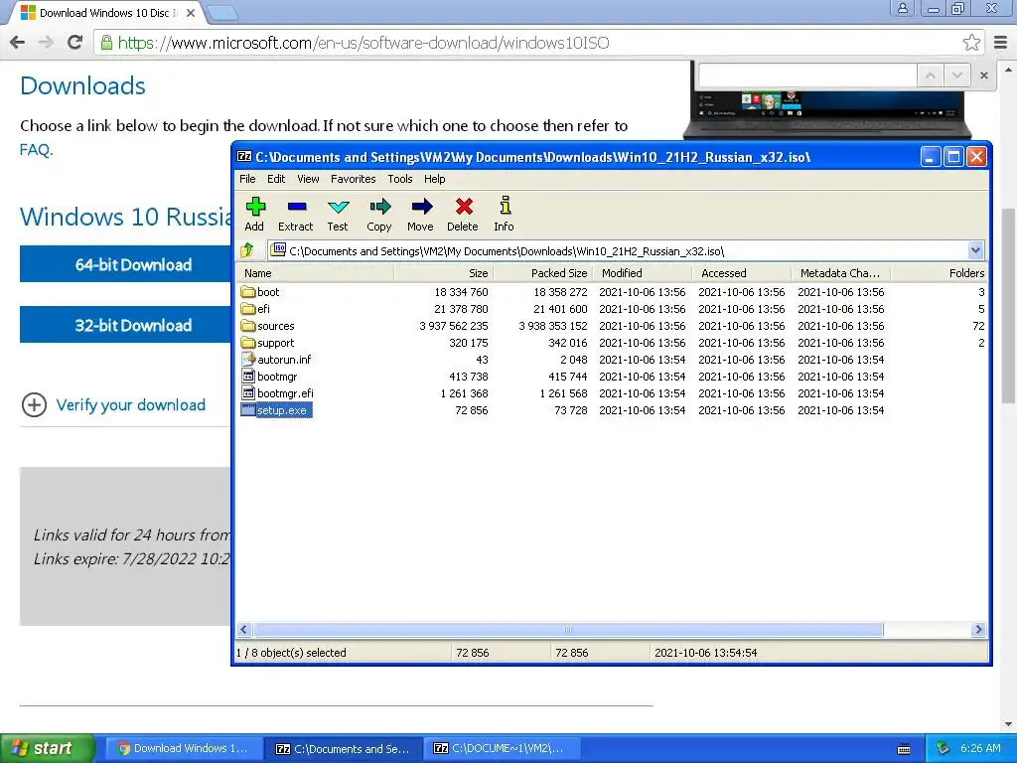1017x763 pixels.
Task: Open a new Chrome tab
Action: (x=222, y=12)
